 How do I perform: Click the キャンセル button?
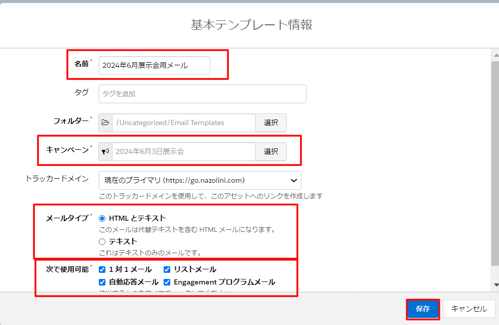click(x=469, y=309)
